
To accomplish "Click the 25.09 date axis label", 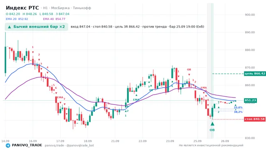I will [x=197, y=141].
